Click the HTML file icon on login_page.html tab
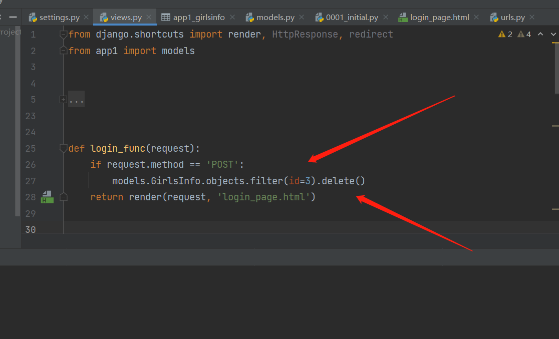559x339 pixels. (x=403, y=17)
